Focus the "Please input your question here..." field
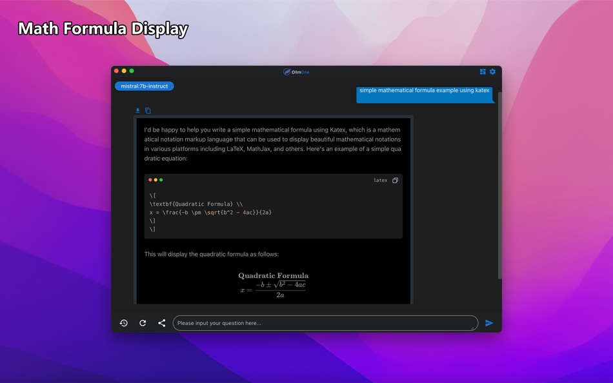This screenshot has width=613, height=383. [325, 323]
